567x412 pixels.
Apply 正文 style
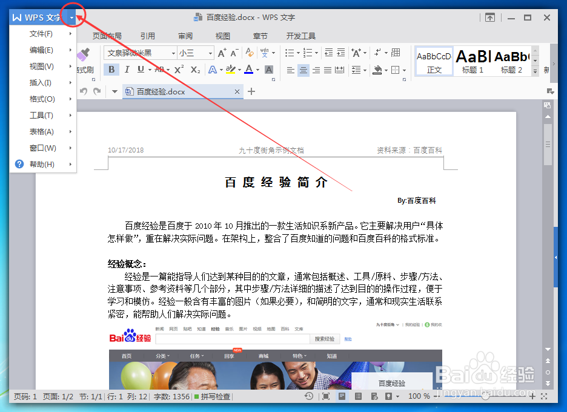coord(434,61)
